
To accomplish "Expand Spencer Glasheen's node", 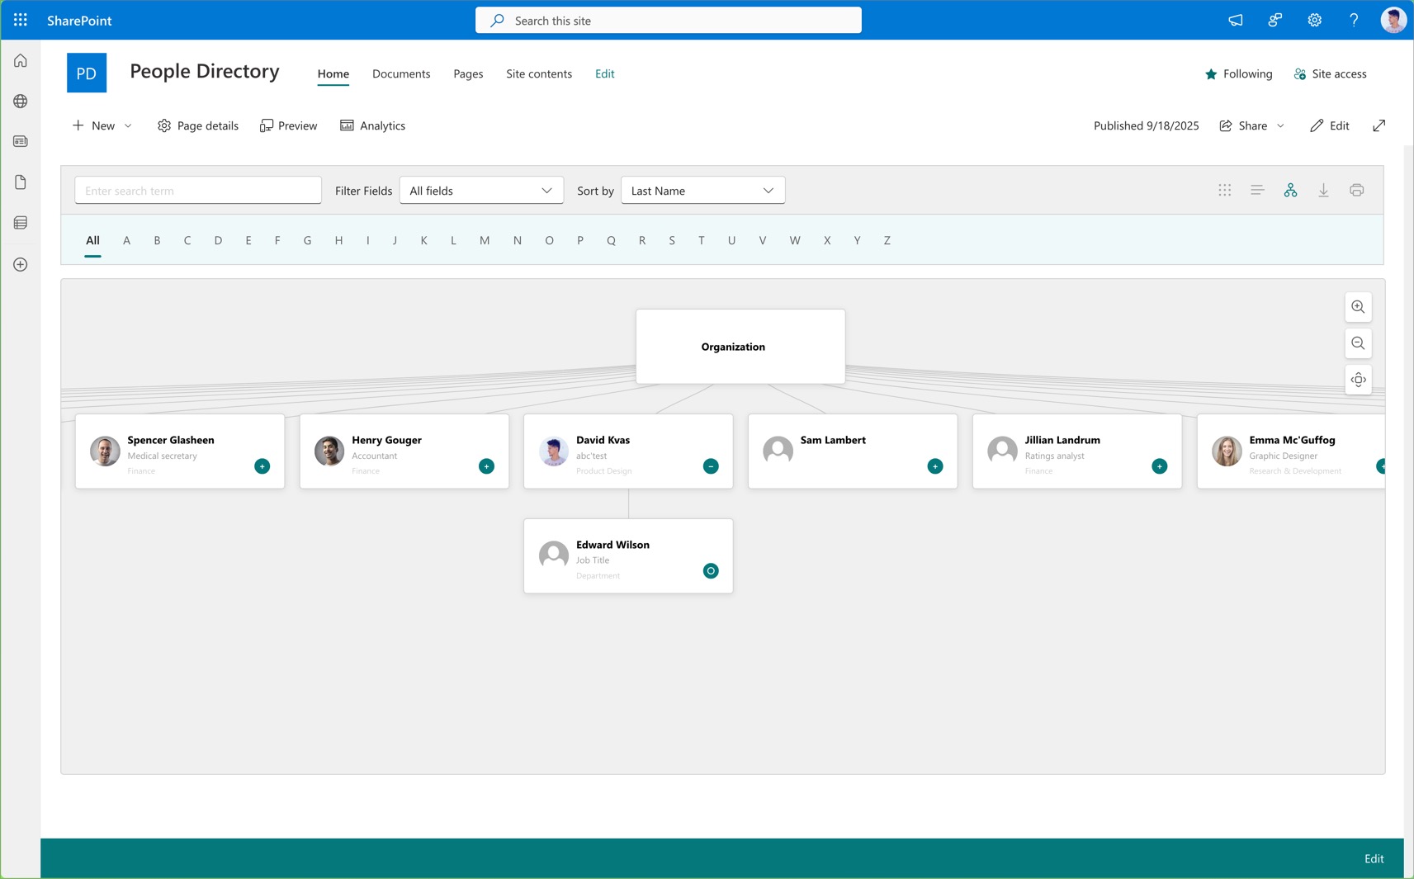I will pos(262,466).
